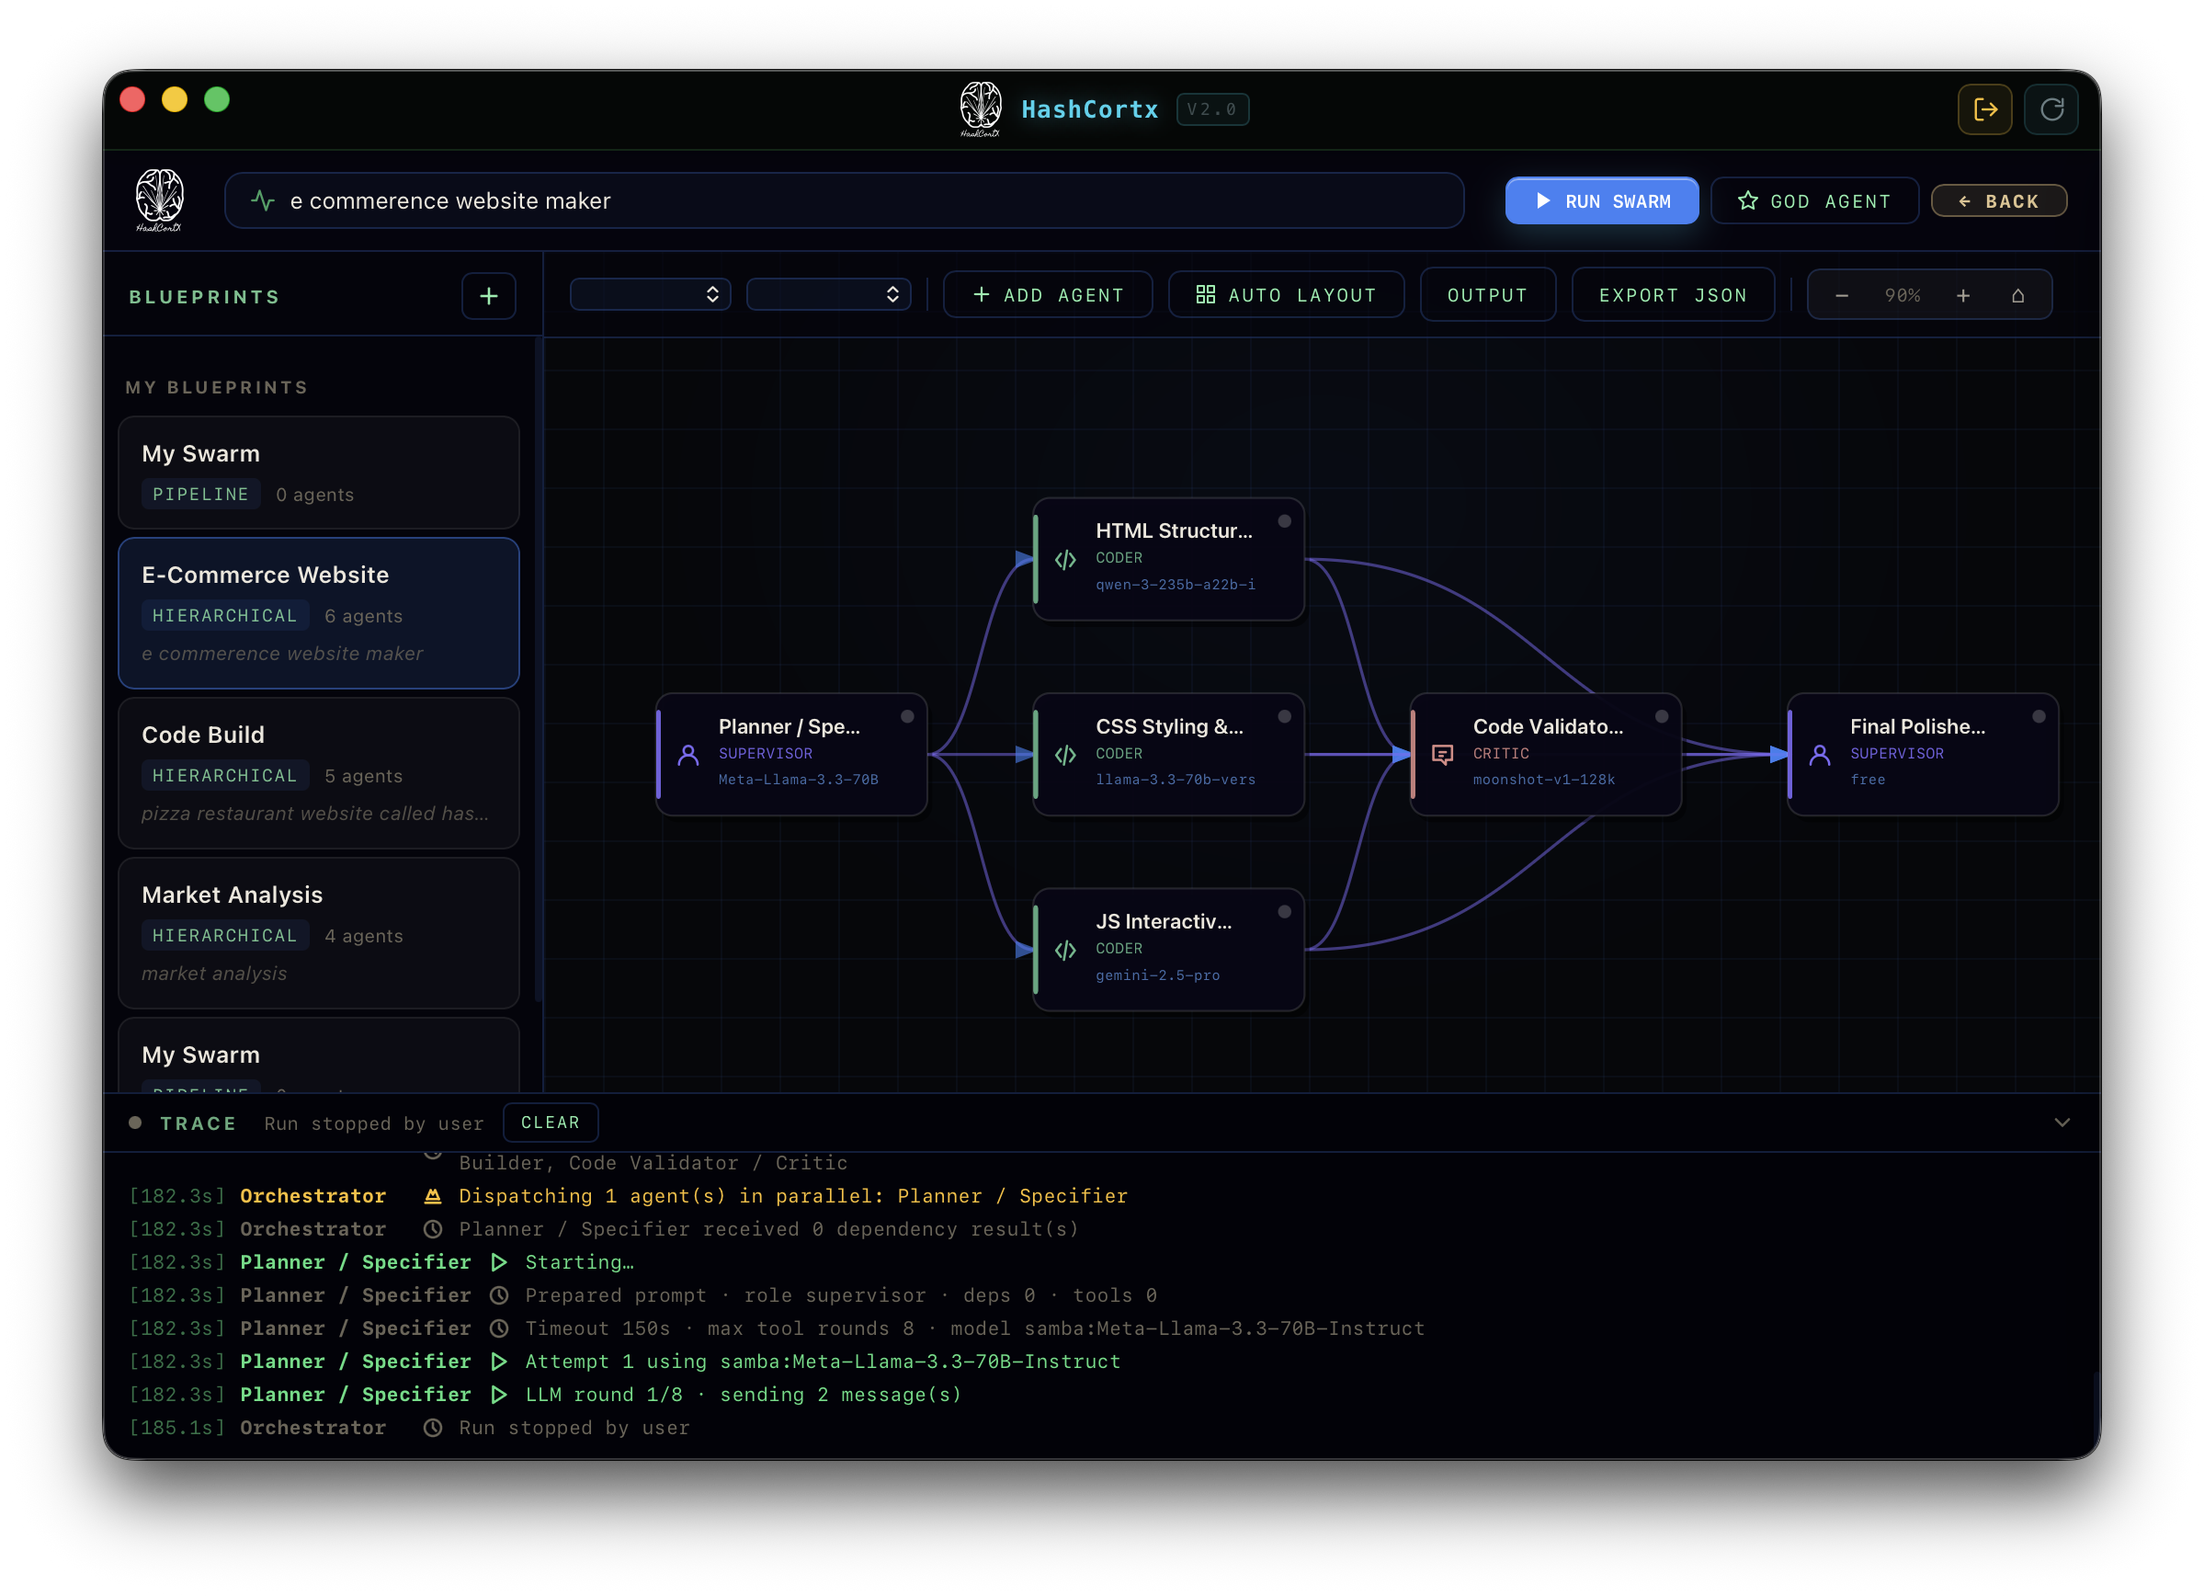
Task: Click the logout icon in the title bar
Action: click(1984, 108)
